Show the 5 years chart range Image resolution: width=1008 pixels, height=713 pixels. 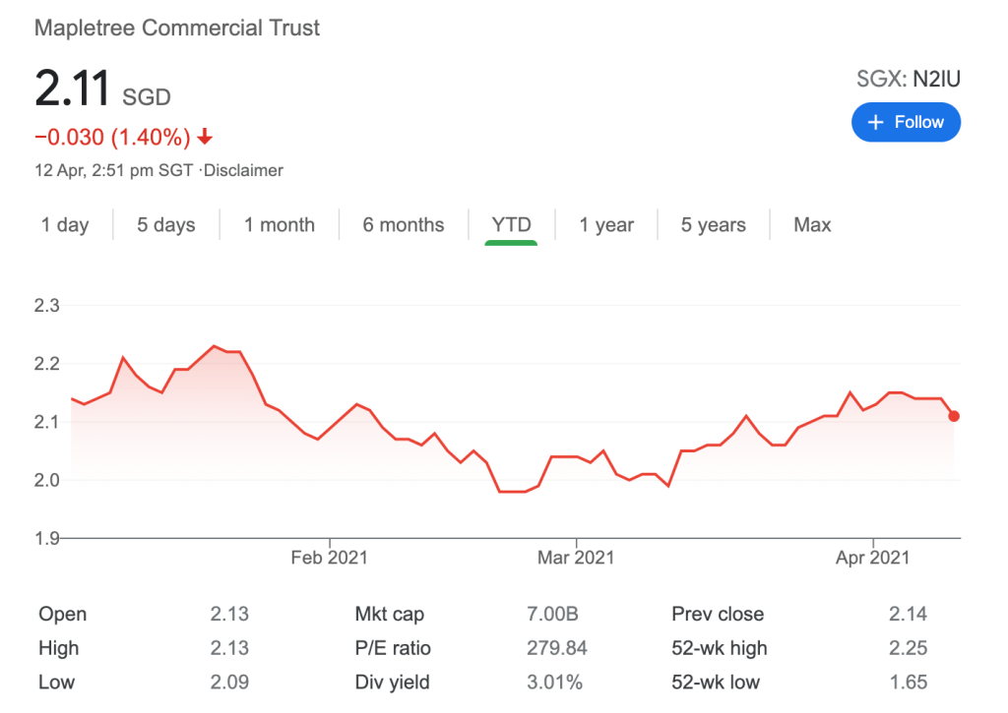714,225
